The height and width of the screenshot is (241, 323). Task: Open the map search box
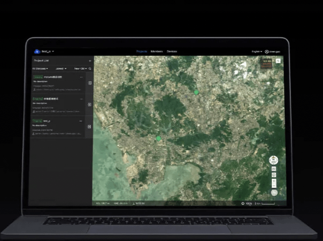point(278,61)
